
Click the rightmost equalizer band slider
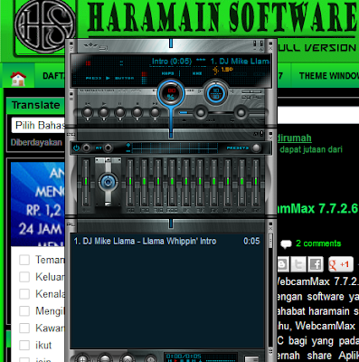[x=256, y=183]
